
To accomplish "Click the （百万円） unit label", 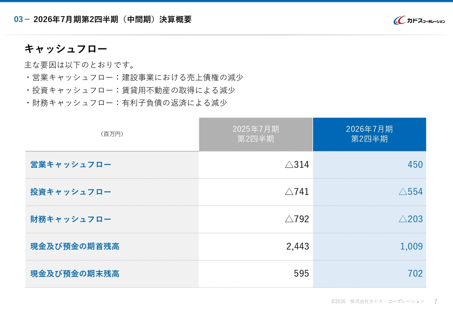I will [x=112, y=134].
